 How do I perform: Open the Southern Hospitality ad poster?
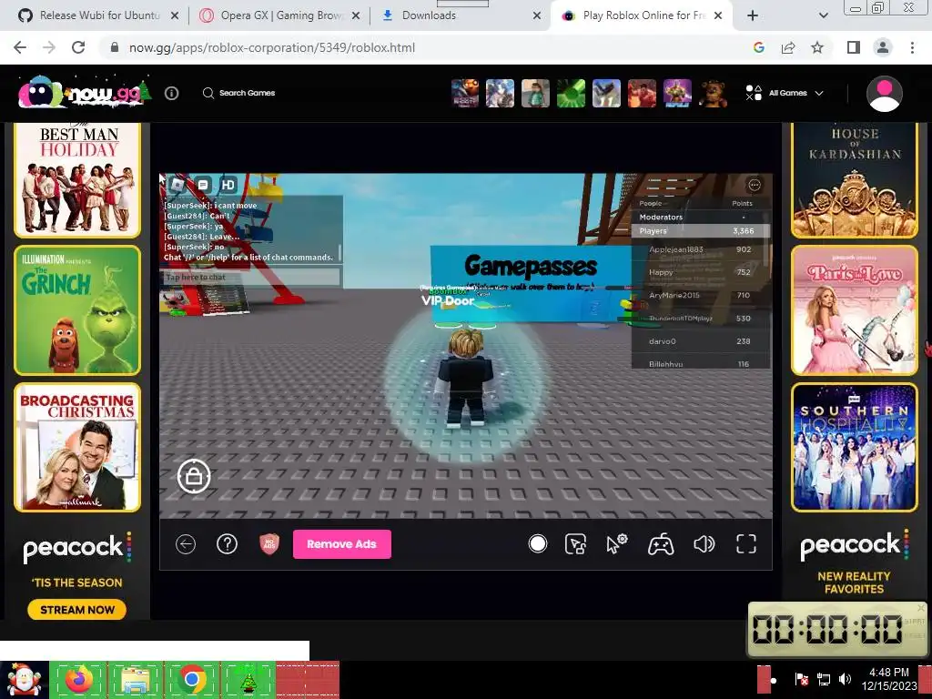(x=854, y=447)
